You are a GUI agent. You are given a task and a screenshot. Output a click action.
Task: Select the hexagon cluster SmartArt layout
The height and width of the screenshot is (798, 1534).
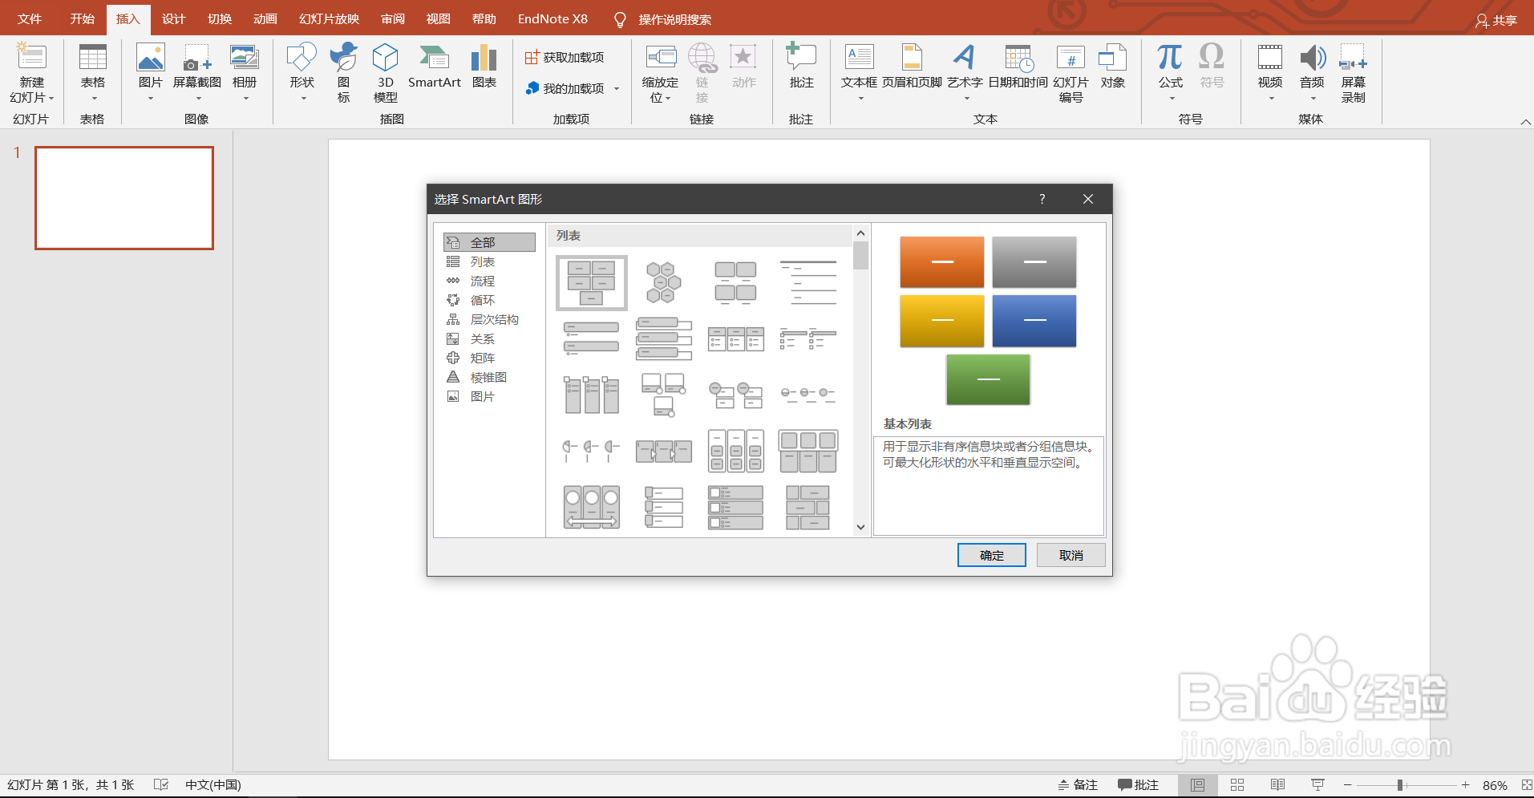coord(663,282)
